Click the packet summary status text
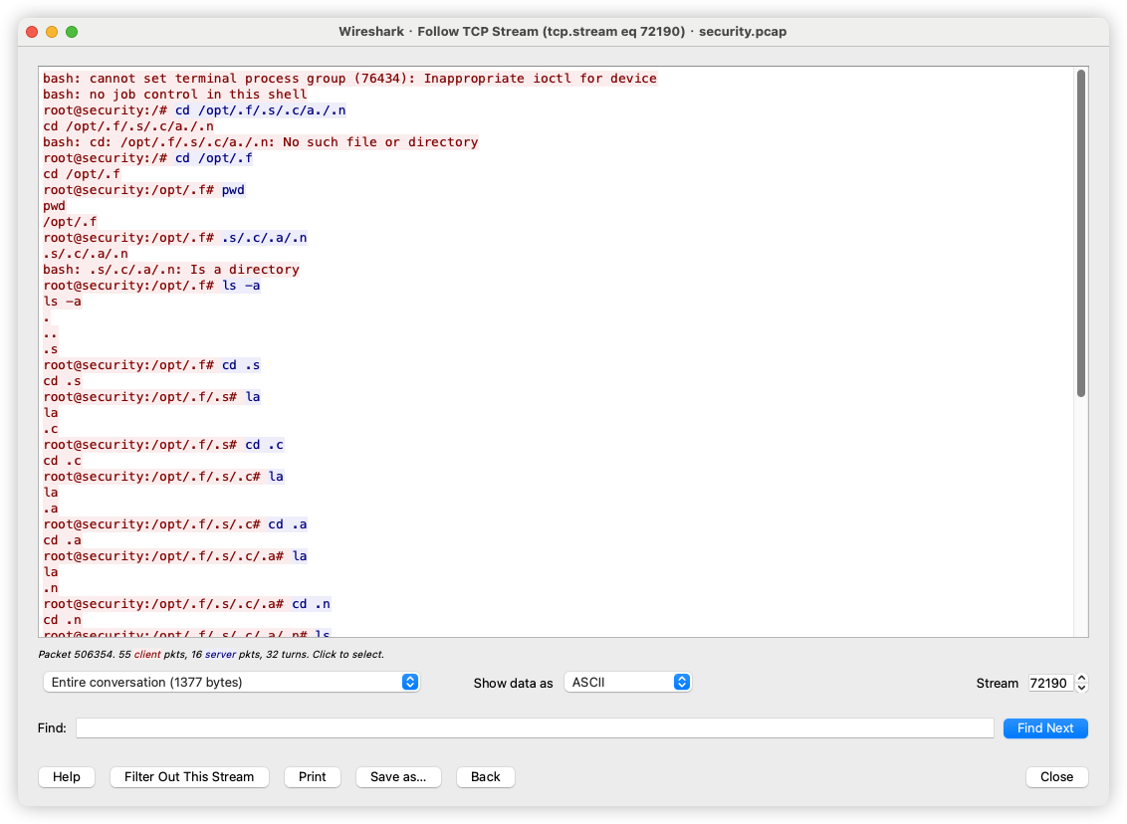Image resolution: width=1127 pixels, height=824 pixels. 211,655
